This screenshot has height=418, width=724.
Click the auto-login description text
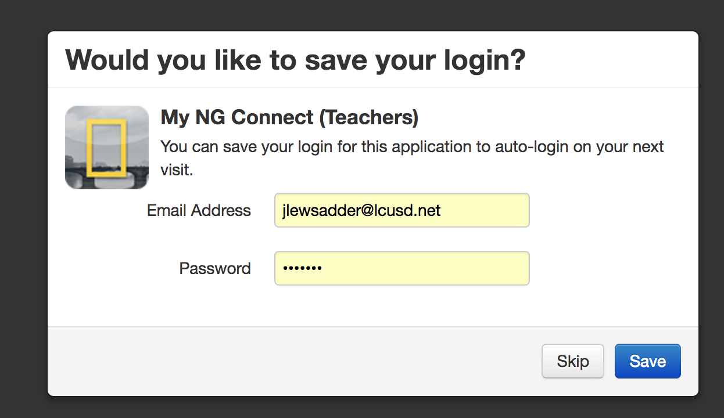click(x=412, y=158)
